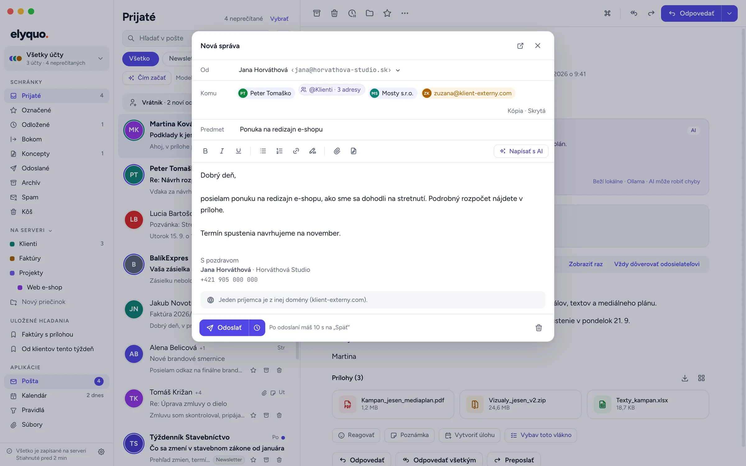Star the open message in top toolbar
Viewport: 746px width, 466px height.
coord(387,13)
